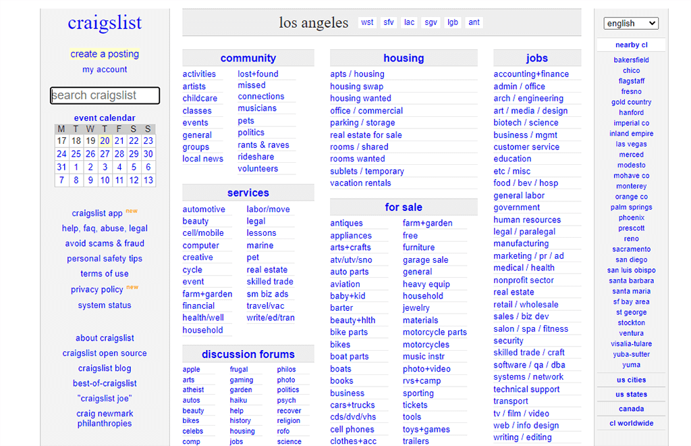The image size is (691, 446).
Task: Browse motorcycle parts for sale
Action: coord(435,332)
